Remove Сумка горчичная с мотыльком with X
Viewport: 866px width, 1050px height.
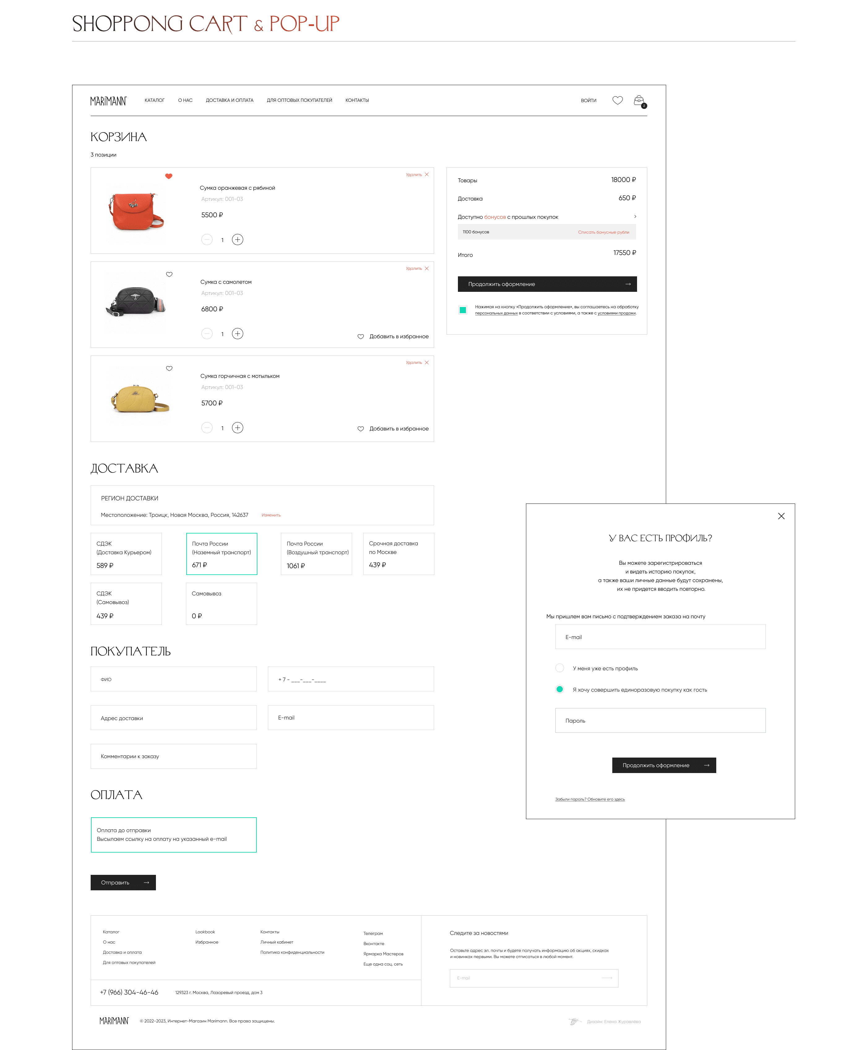[x=427, y=363]
